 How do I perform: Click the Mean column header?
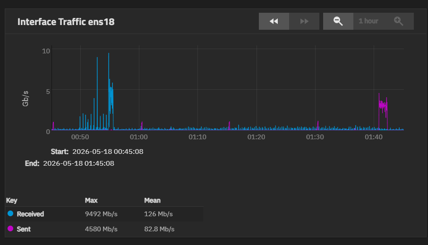[x=152, y=201]
